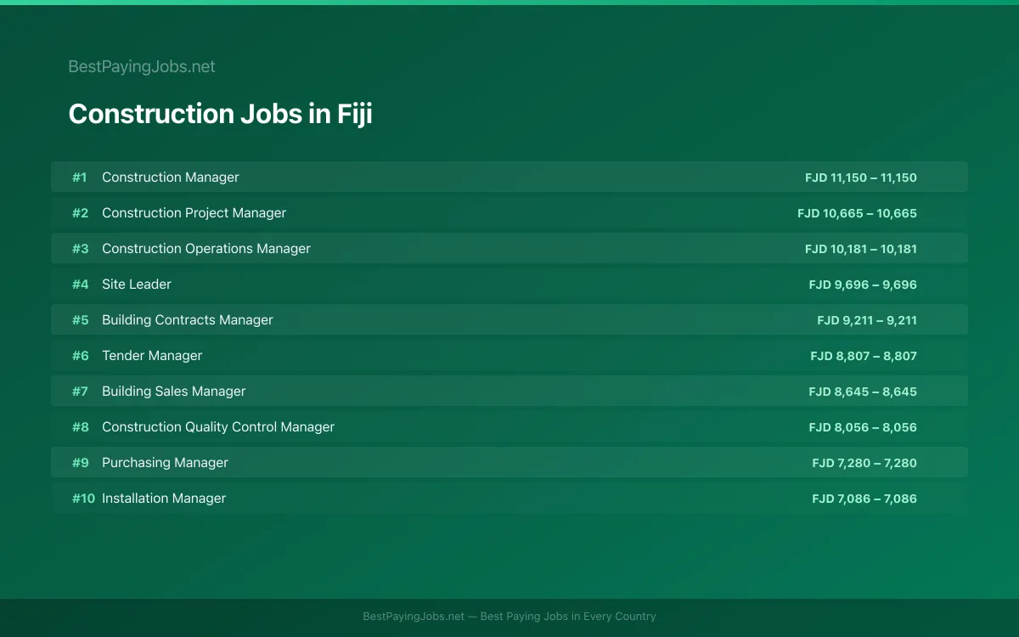Select the Construction Project Manager entry
This screenshot has width=1019, height=637.
pyautogui.click(x=509, y=212)
